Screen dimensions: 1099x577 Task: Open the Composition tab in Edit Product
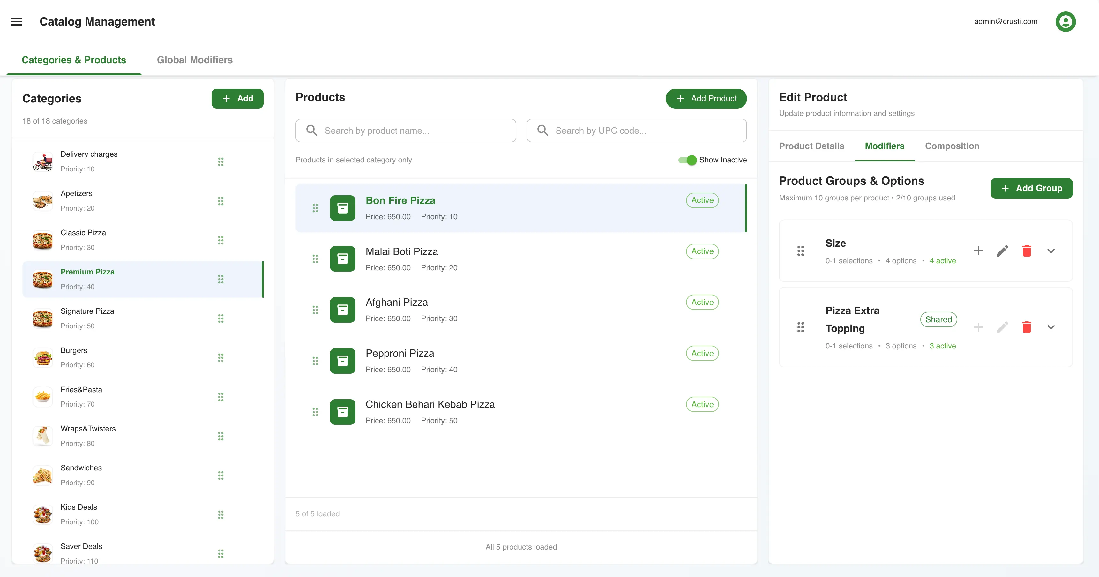click(x=952, y=146)
